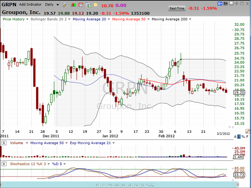The width and height of the screenshot is (251, 188).
Task: Open Moving Average 200 dropdown arrow
Action: coord(190,19)
